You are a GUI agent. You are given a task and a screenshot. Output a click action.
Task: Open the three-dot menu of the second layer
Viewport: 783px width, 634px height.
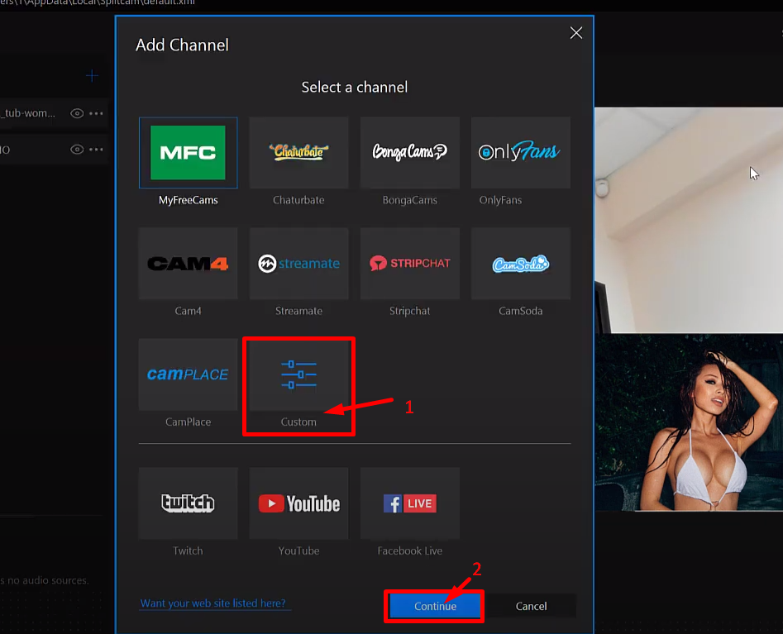tap(96, 150)
